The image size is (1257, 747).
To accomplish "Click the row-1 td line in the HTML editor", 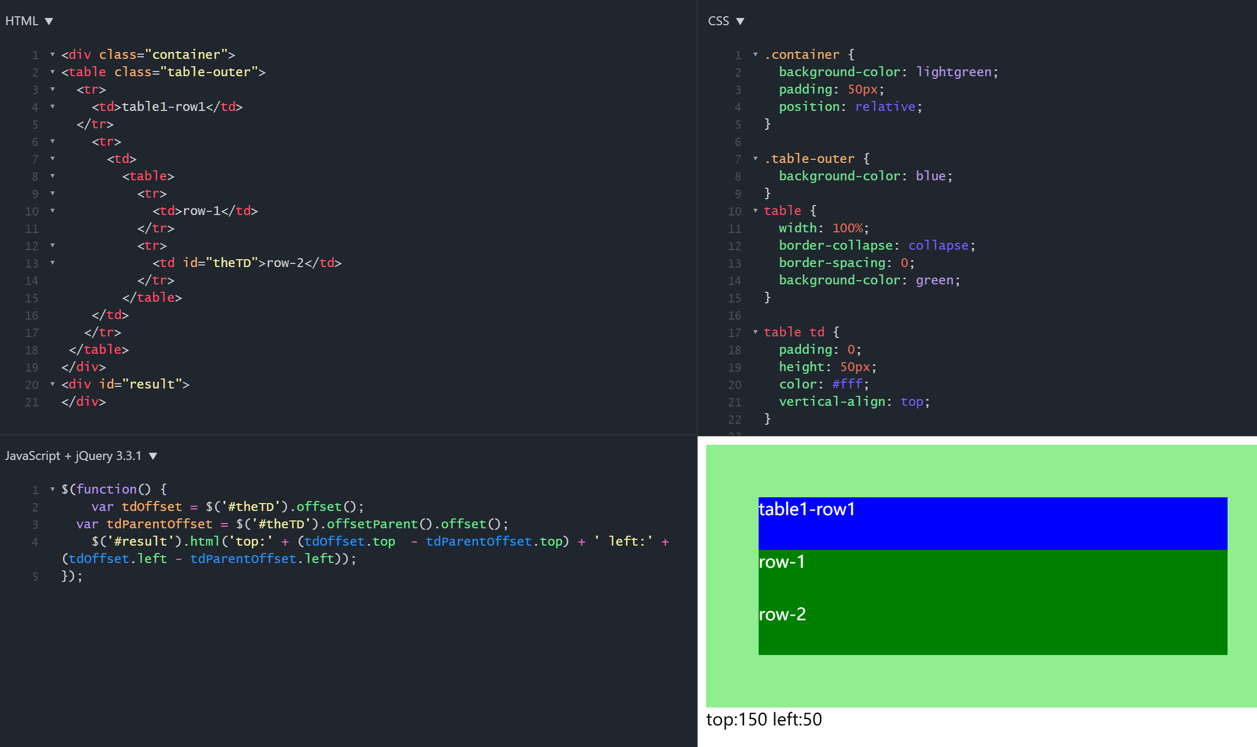I will coord(205,211).
